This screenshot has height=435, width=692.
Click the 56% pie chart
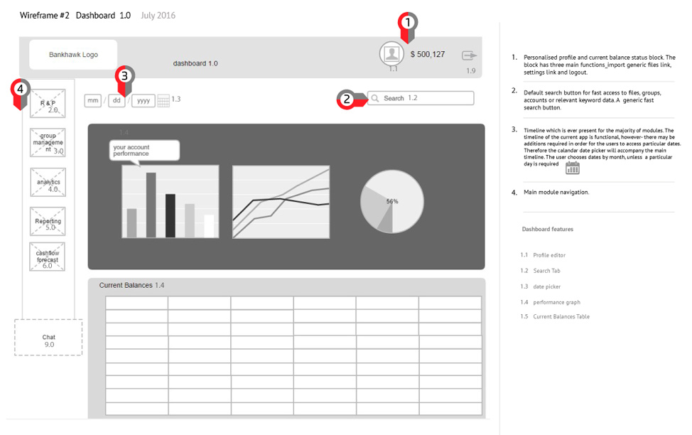click(x=391, y=202)
